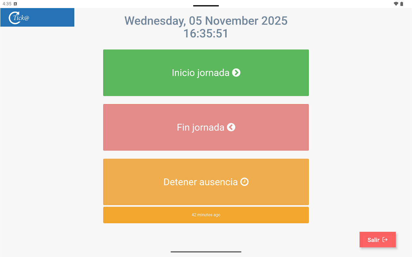Tap the Wi-Fi icon in the status bar
Screen dimensions: 412x257
pos(396,4)
